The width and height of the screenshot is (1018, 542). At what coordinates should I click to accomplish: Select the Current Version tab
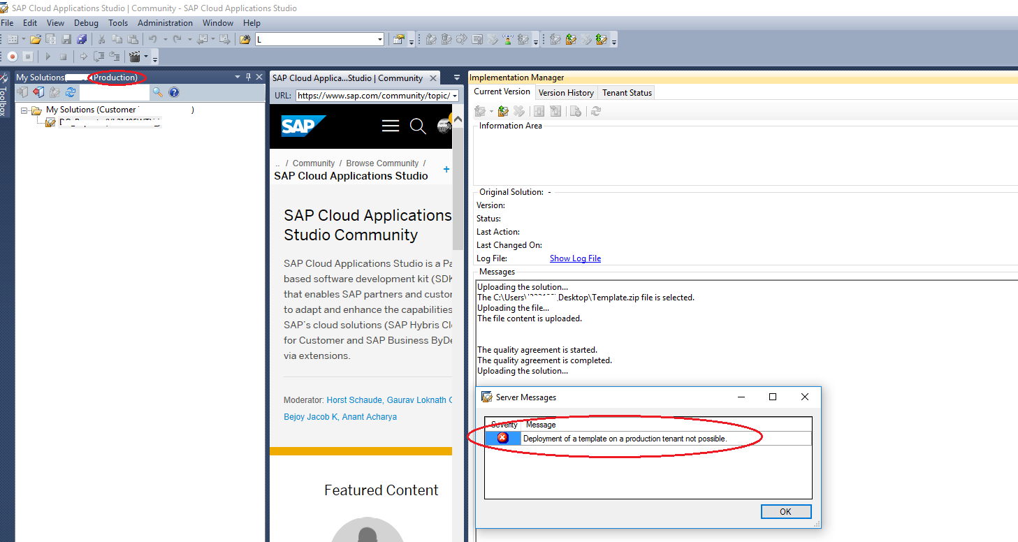tap(502, 92)
